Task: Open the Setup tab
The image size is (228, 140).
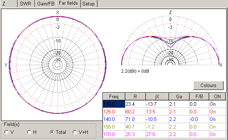Action: click(x=89, y=4)
